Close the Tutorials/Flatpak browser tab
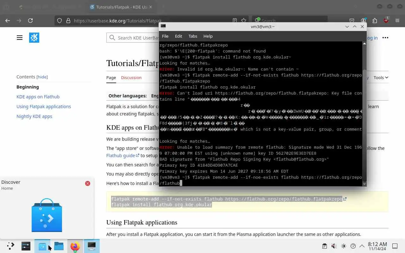Viewport: 405px width, 253px height. point(150,7)
